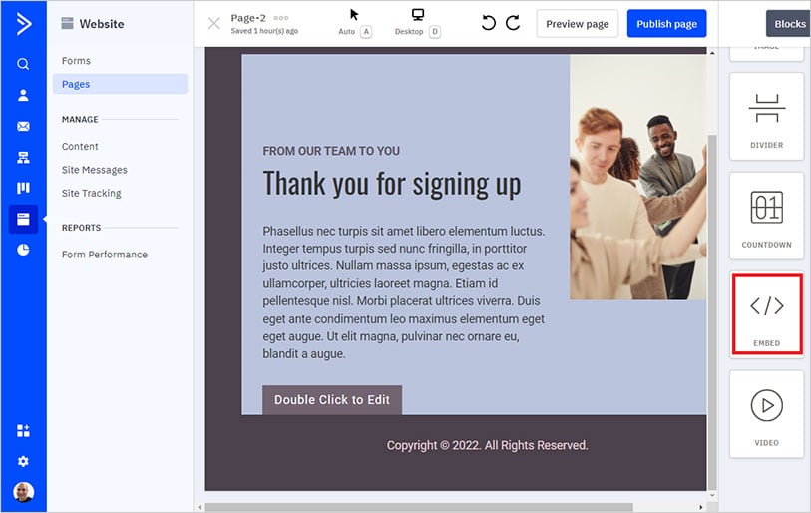Close the page editor with X
The image size is (811, 513).
click(214, 23)
